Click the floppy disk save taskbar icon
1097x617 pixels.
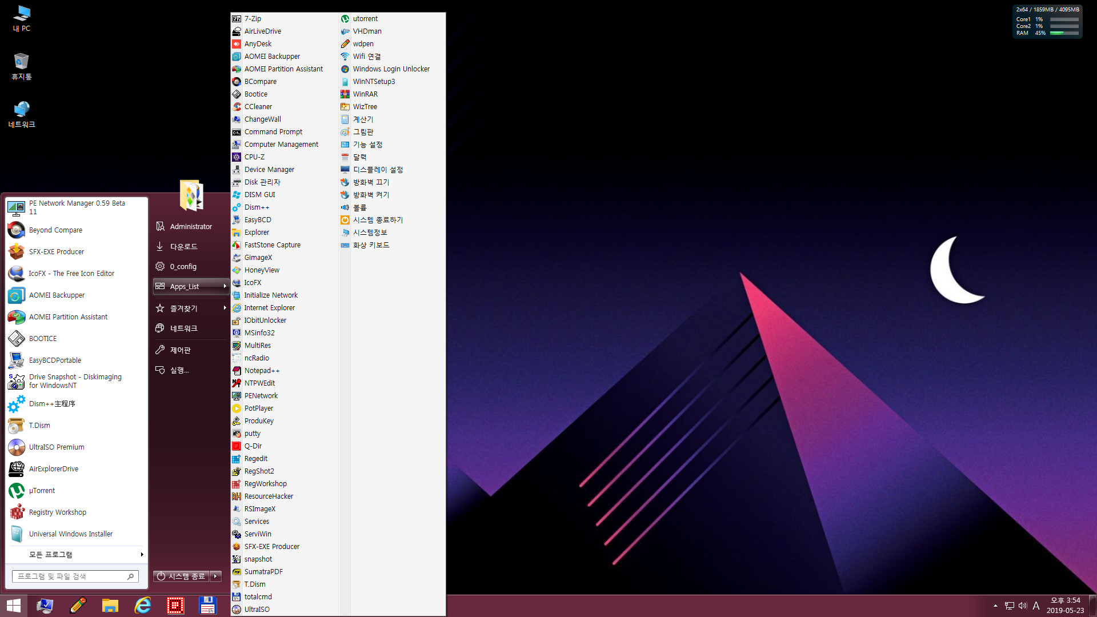208,606
